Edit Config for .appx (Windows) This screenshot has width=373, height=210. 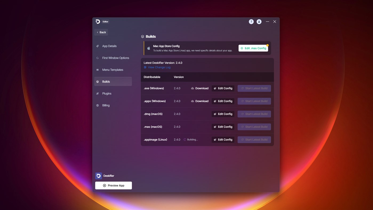pyautogui.click(x=223, y=101)
